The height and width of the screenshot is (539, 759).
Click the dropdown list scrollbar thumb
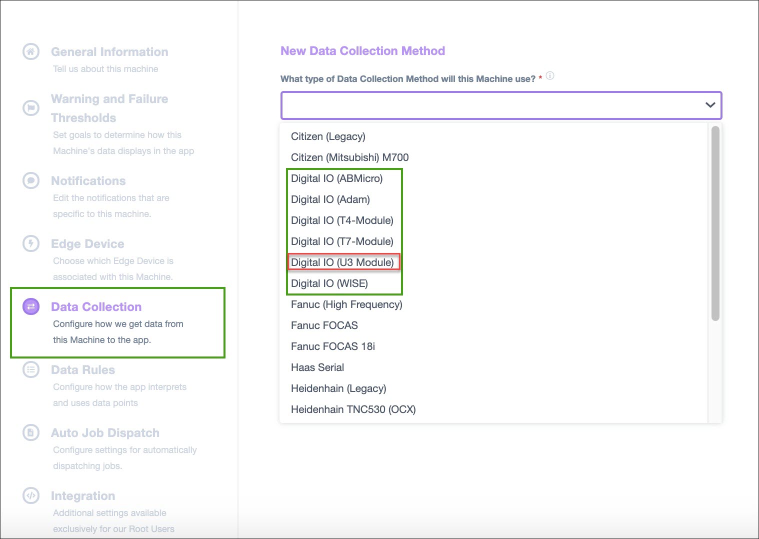point(715,223)
